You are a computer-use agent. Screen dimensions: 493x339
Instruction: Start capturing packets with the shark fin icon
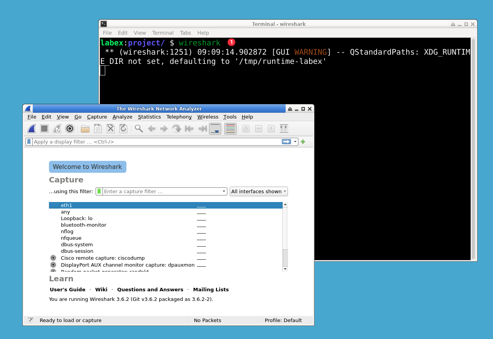31,129
